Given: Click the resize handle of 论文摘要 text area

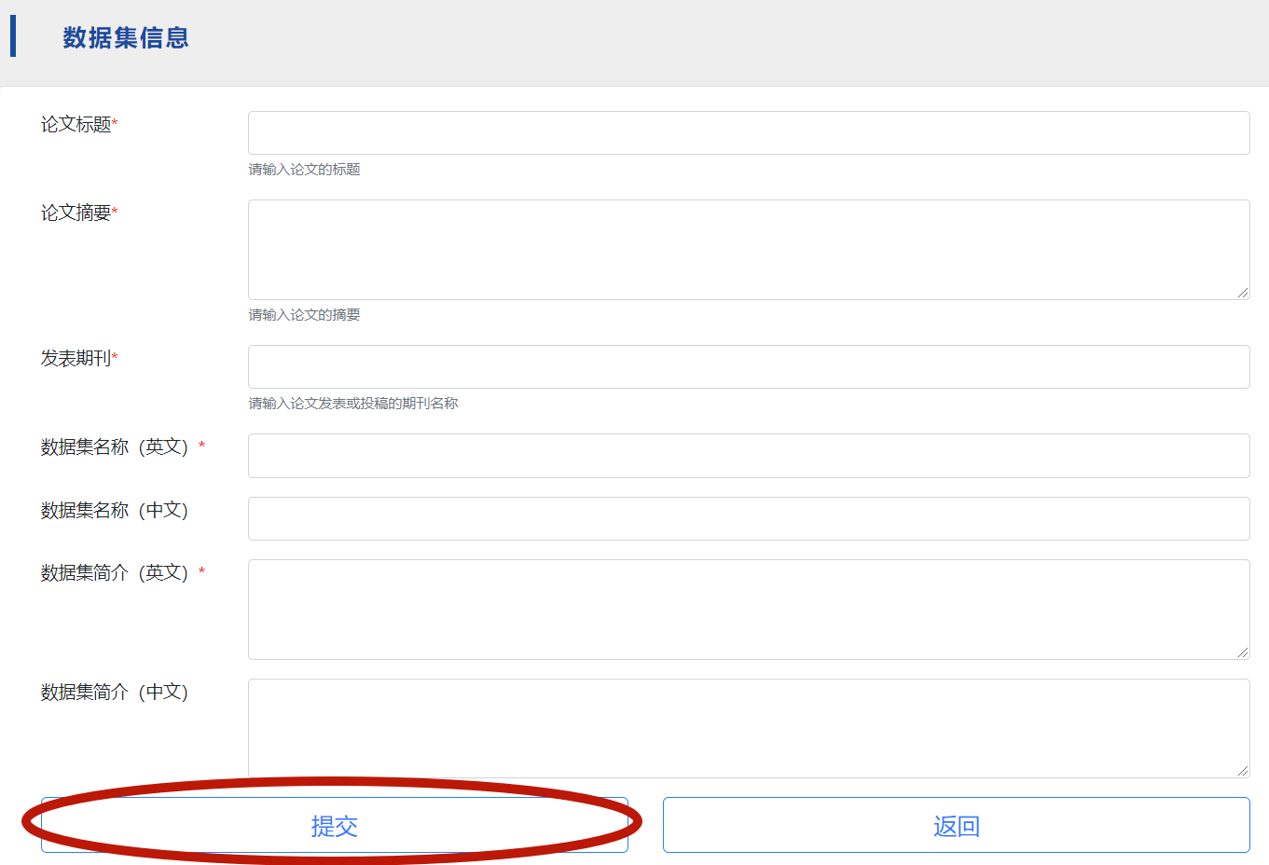Looking at the screenshot, I should (x=1243, y=293).
